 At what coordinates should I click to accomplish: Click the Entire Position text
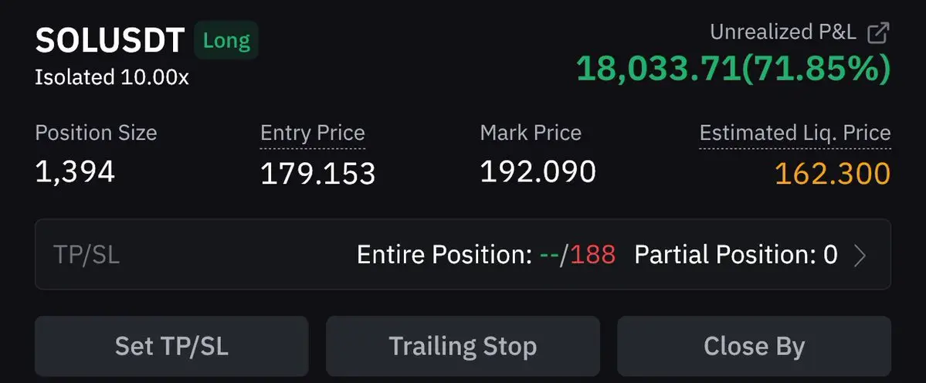[x=446, y=255]
